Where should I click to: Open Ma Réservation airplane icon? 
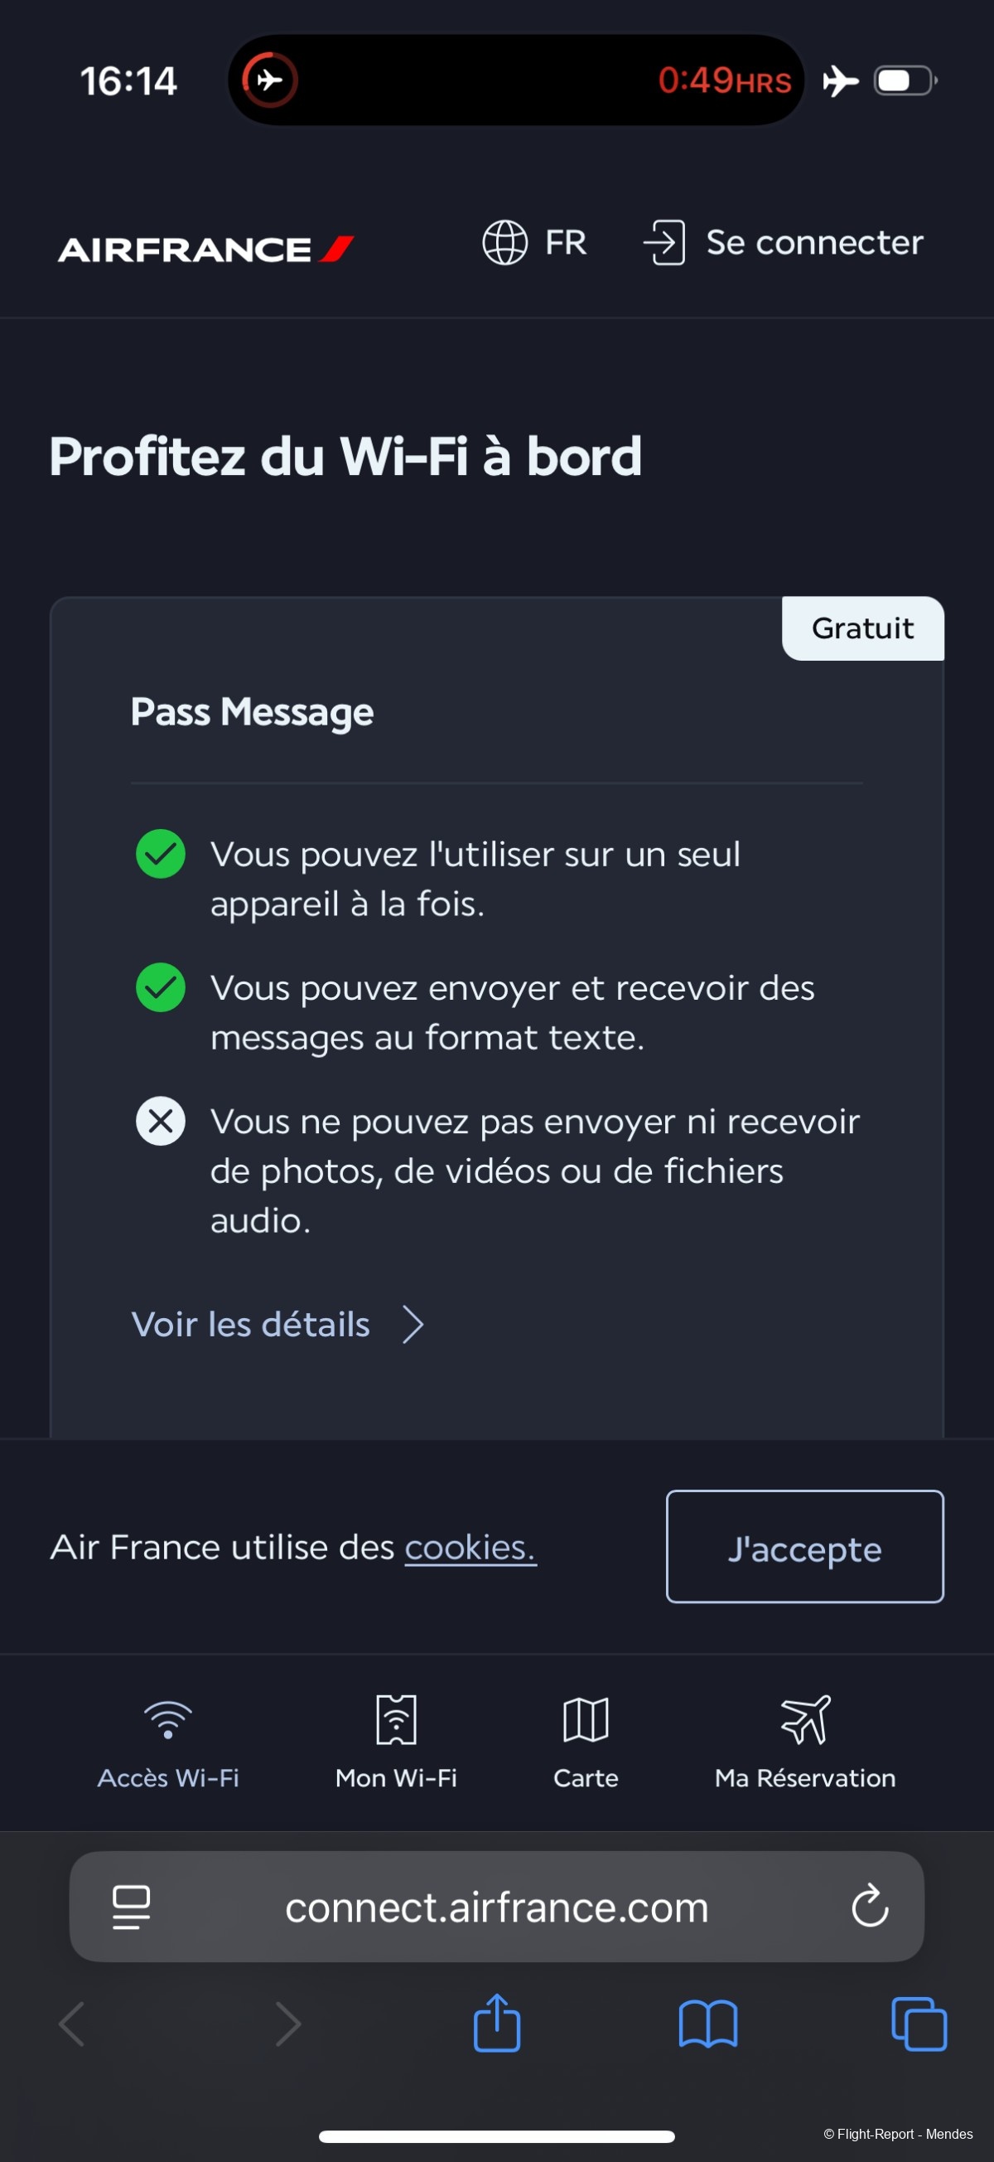click(805, 1719)
